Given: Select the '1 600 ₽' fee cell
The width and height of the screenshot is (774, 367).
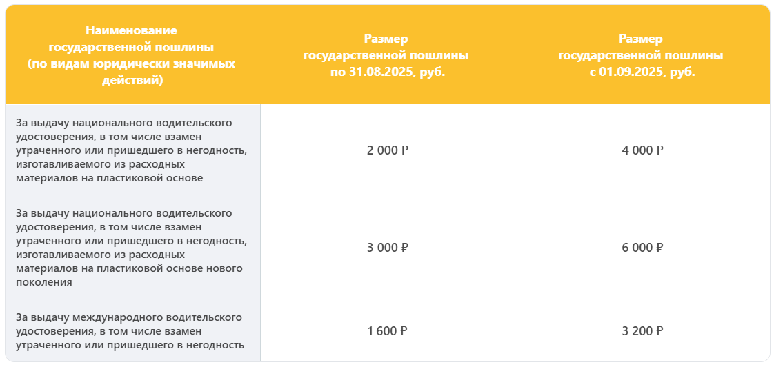Looking at the screenshot, I should (x=387, y=331).
